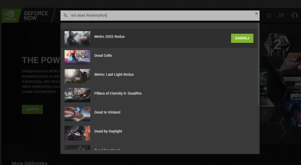Image resolution: width=301 pixels, height=165 pixels.
Task: Select Dead Cells result
Action: 159,57
